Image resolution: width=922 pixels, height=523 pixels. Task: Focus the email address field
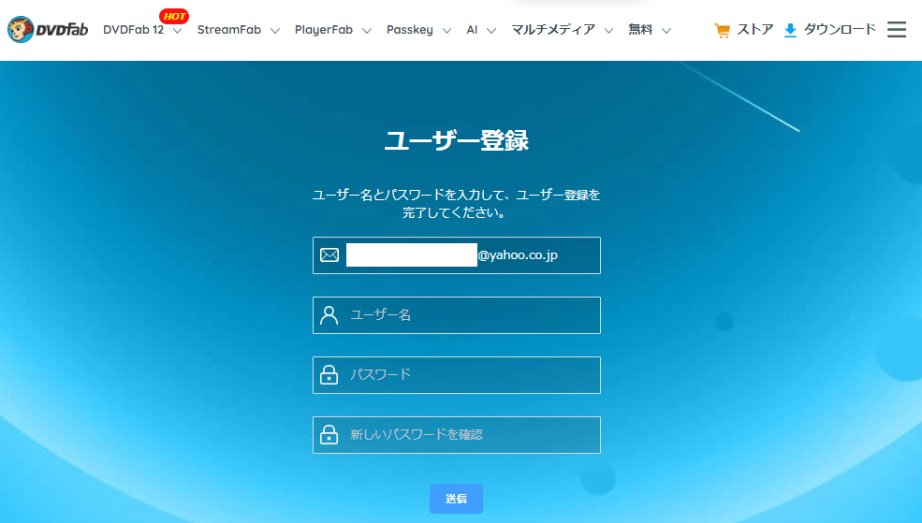456,255
